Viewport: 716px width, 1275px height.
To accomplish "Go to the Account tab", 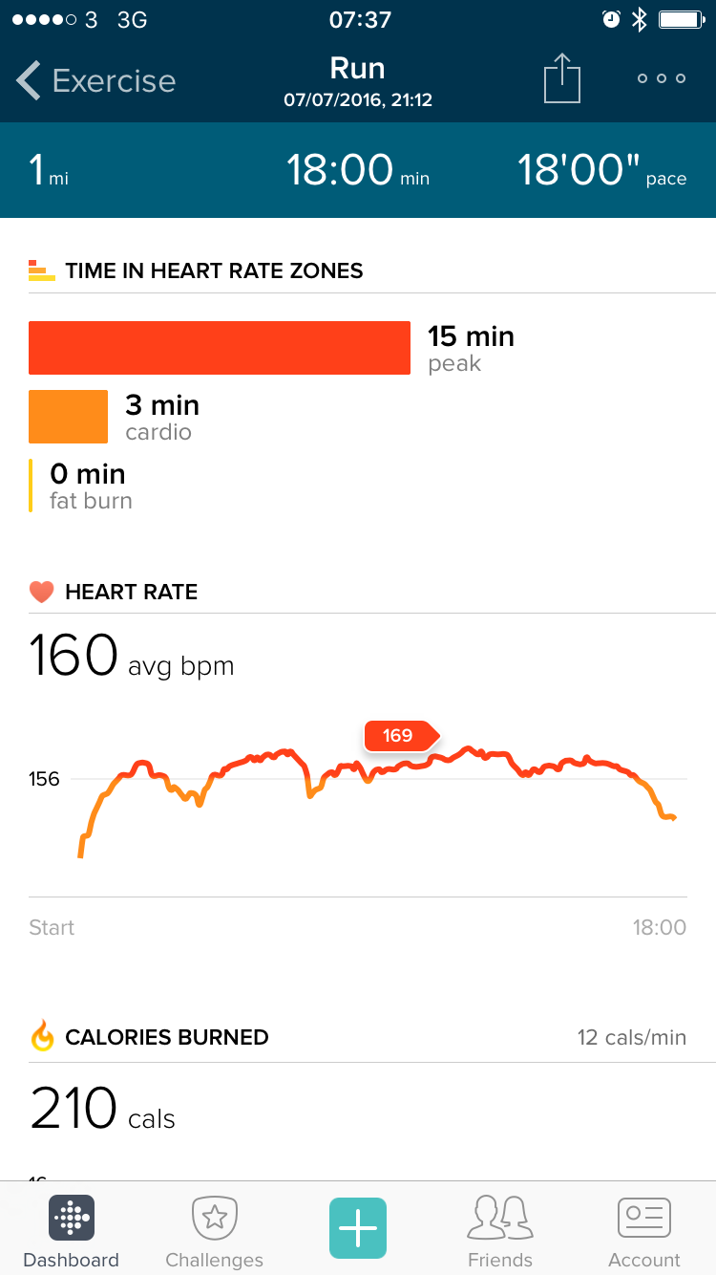I will (x=644, y=1231).
